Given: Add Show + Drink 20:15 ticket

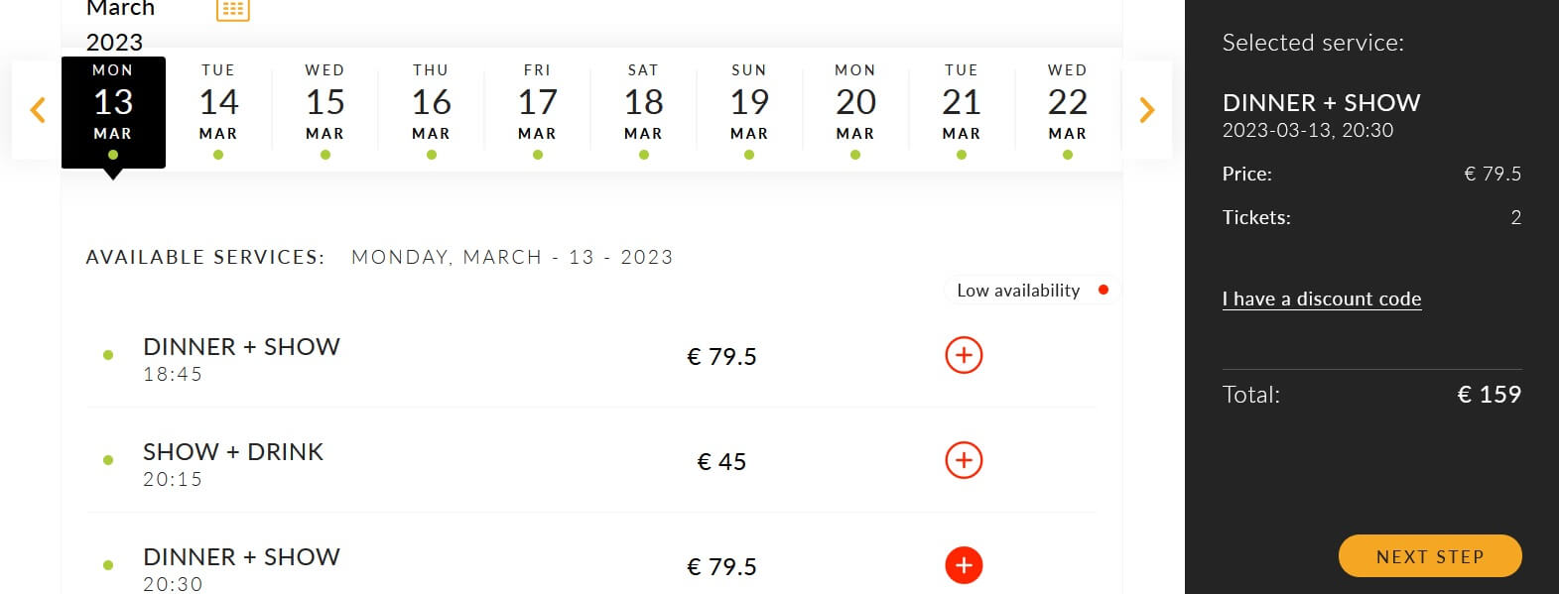Looking at the screenshot, I should coord(964,460).
